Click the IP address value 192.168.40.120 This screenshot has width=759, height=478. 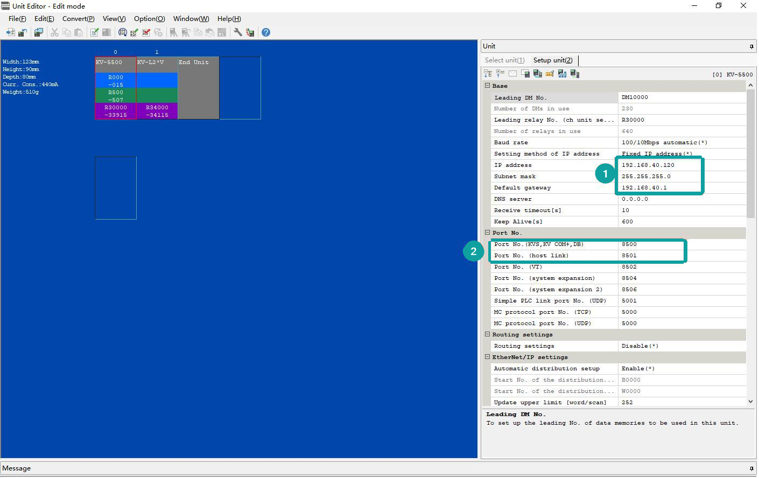(648, 165)
